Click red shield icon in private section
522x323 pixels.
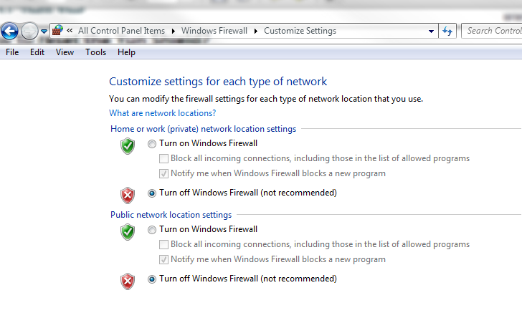point(128,196)
